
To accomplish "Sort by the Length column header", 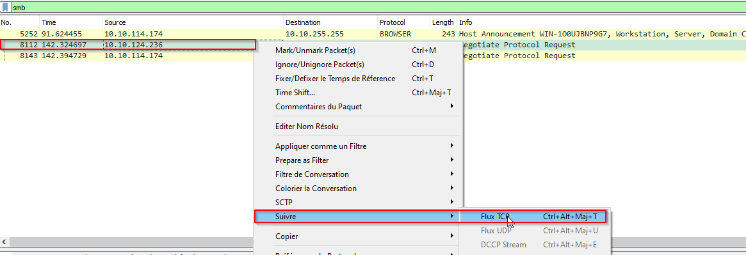I will 443,22.
